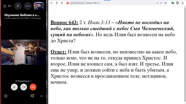Viewport: 186px width, 104px height.
Task: Open the green protection extension icon
Action: 173,3
